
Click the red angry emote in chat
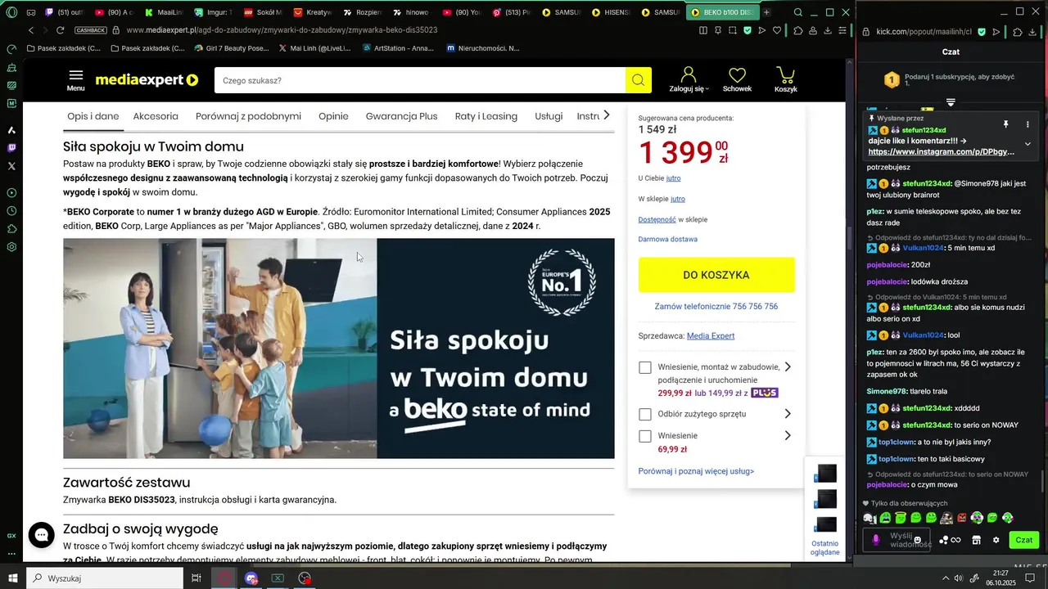point(962,518)
